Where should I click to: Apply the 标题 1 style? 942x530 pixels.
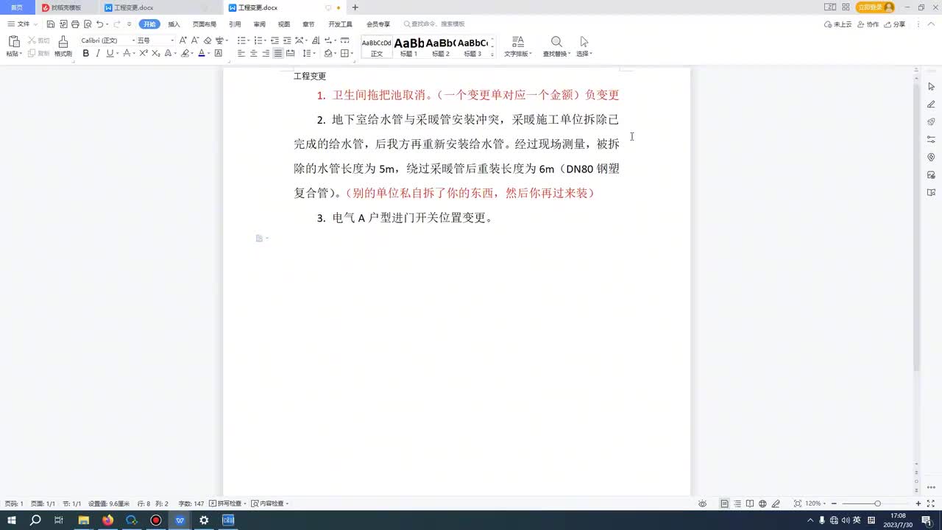click(409, 47)
